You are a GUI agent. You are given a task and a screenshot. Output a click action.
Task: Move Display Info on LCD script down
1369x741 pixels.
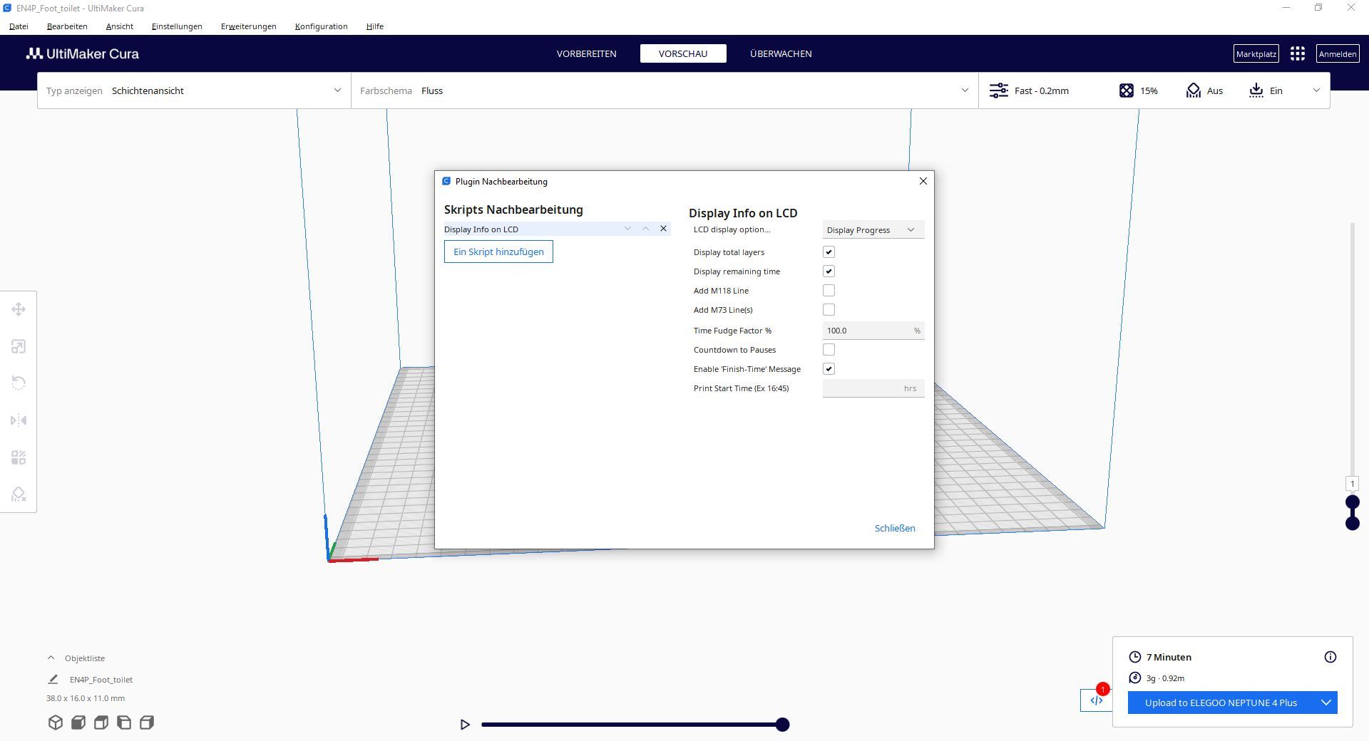(x=627, y=229)
